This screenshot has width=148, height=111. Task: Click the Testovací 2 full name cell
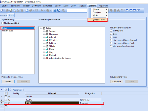click(x=90, y=100)
